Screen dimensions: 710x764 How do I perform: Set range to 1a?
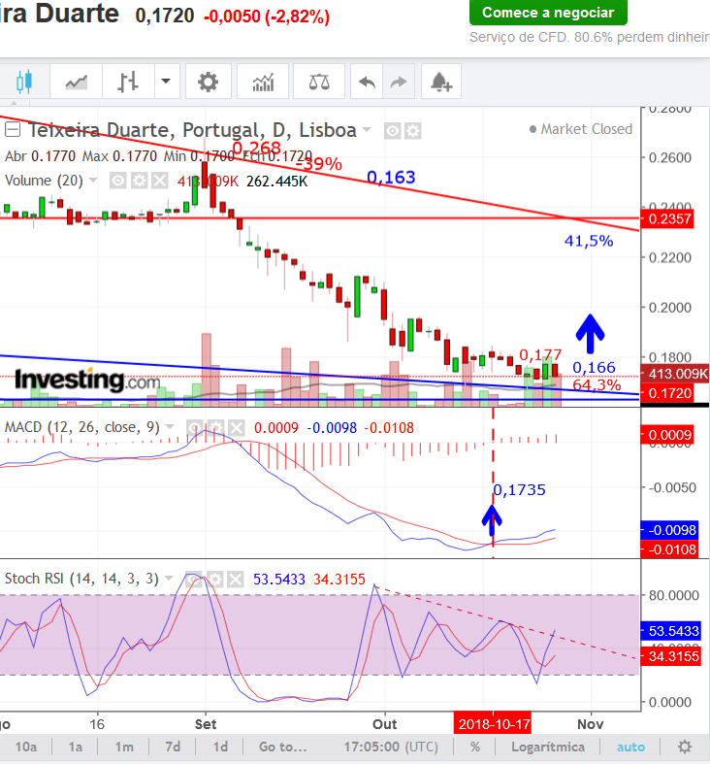click(x=75, y=747)
